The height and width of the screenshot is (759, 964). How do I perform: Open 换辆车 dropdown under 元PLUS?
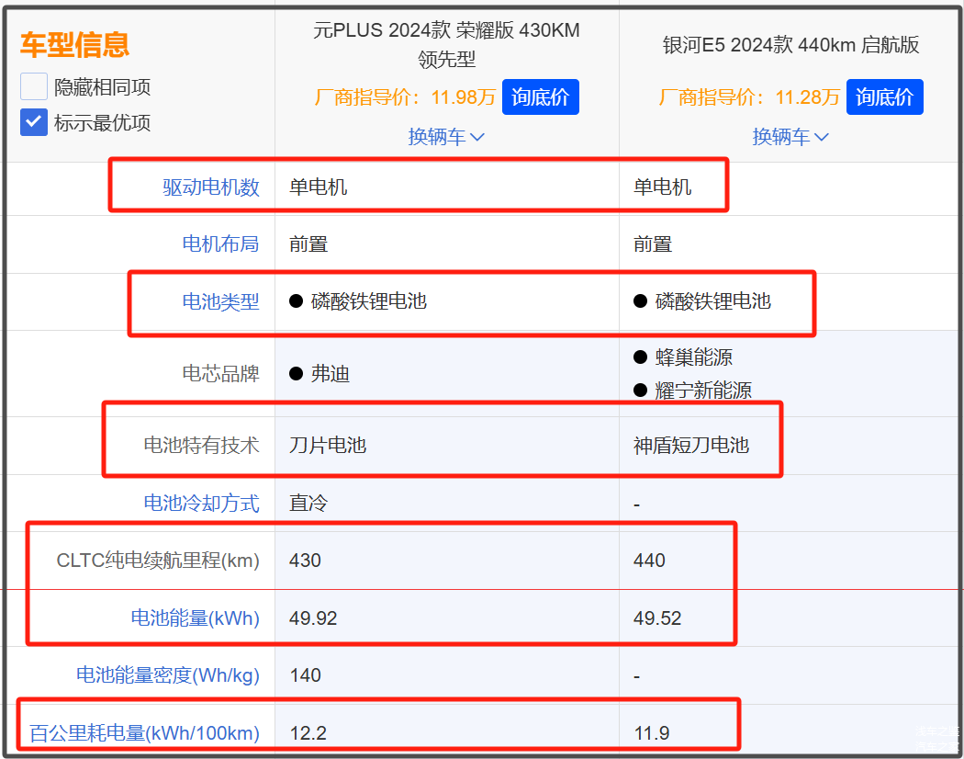pos(446,137)
